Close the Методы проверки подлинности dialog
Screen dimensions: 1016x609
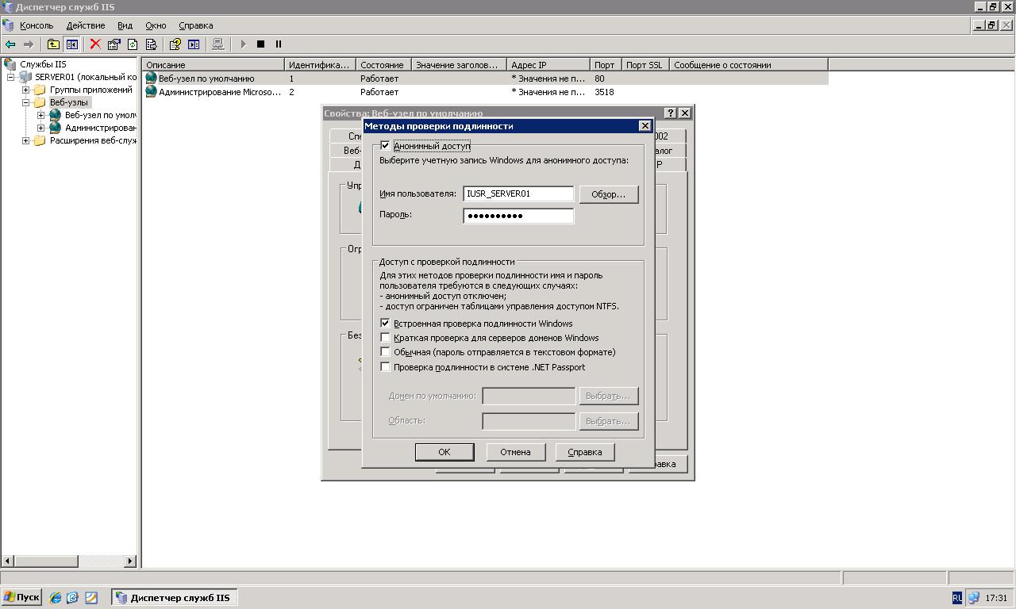click(645, 126)
